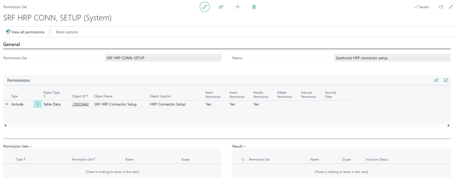Click Insert Permission Yes value
Screen dimensions: 458x178
(x=232, y=104)
